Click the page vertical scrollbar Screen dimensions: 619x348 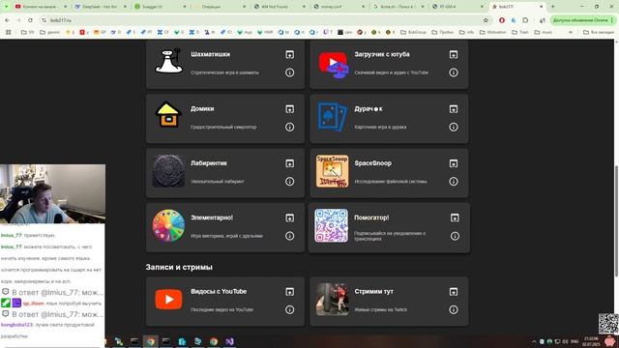(616, 221)
